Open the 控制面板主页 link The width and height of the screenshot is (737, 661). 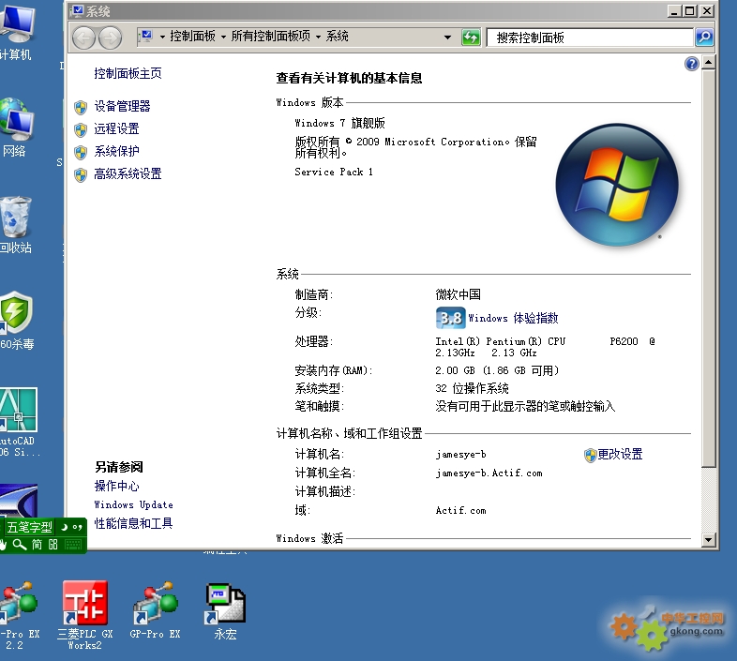pyautogui.click(x=128, y=73)
